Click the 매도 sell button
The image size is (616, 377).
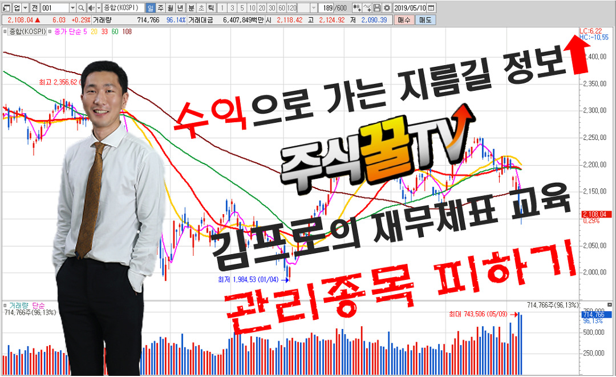(x=425, y=19)
